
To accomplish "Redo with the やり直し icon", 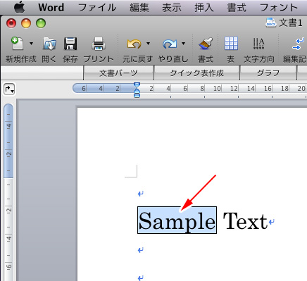I will pos(170,44).
